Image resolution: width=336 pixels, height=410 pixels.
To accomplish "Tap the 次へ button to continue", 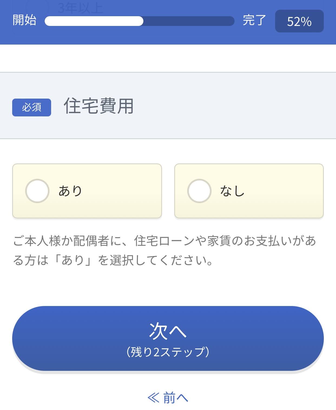I will point(168,338).
